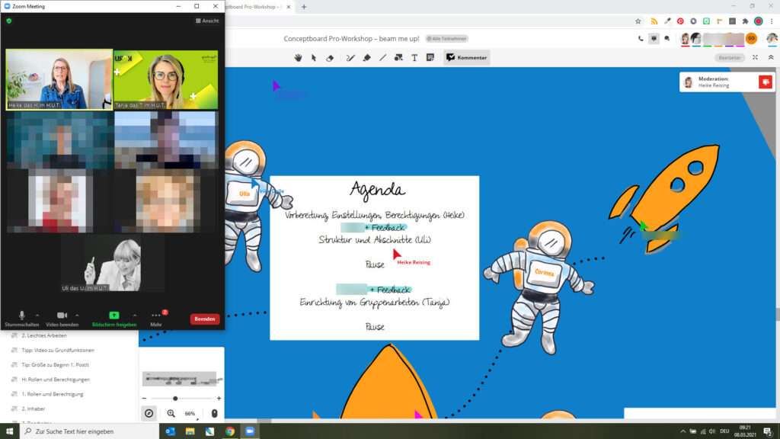Image resolution: width=780 pixels, height=439 pixels.
Task: Click the orange infinity participants badge
Action: [751, 38]
